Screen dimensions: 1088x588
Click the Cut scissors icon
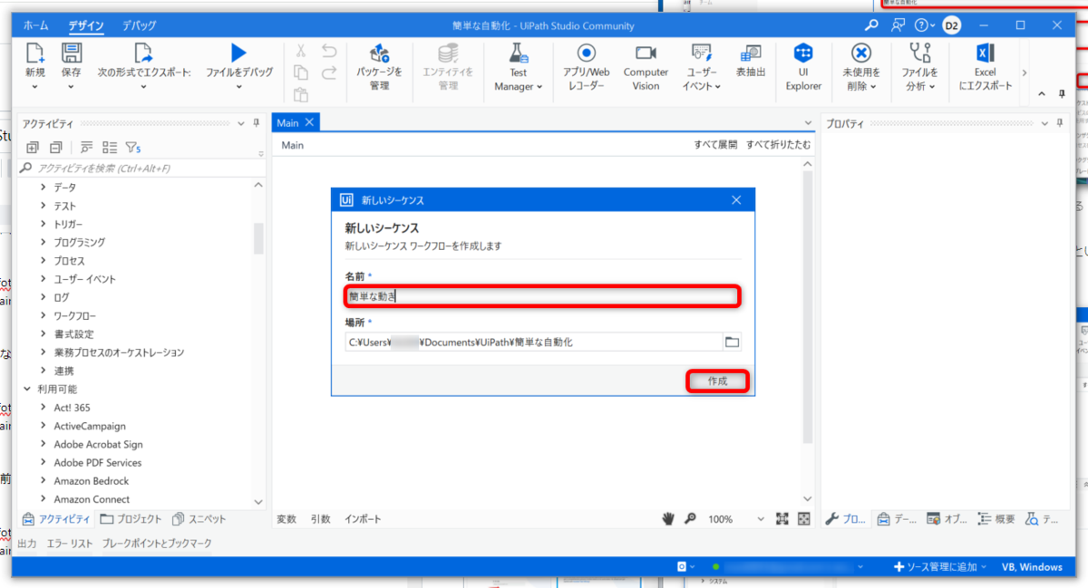coord(301,51)
